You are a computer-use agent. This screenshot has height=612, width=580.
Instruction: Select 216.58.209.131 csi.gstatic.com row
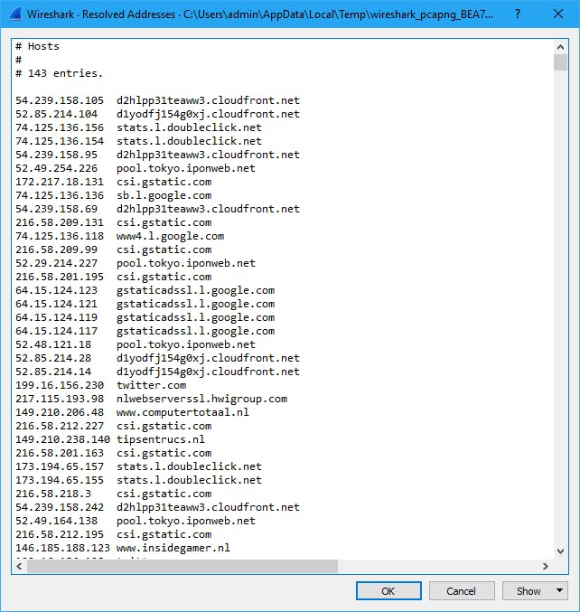(x=114, y=222)
